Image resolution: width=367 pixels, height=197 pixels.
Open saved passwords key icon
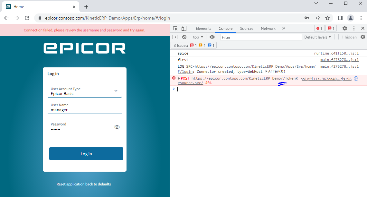click(306, 18)
